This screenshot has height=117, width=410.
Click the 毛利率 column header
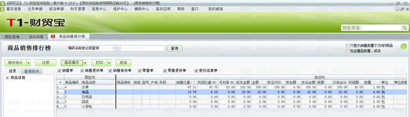(227, 83)
